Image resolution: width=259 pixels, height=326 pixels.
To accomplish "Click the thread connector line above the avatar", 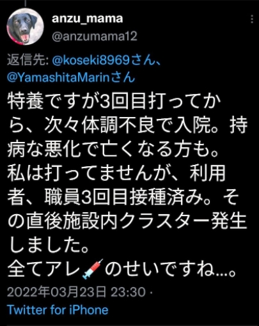I will pos(26,3).
